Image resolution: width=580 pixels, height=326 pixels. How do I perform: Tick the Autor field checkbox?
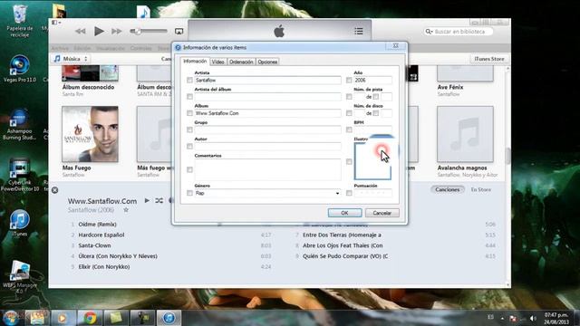[x=189, y=147]
